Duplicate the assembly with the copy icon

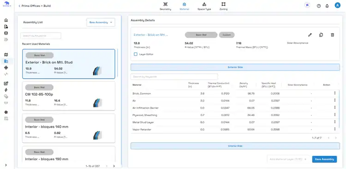tap(321, 35)
